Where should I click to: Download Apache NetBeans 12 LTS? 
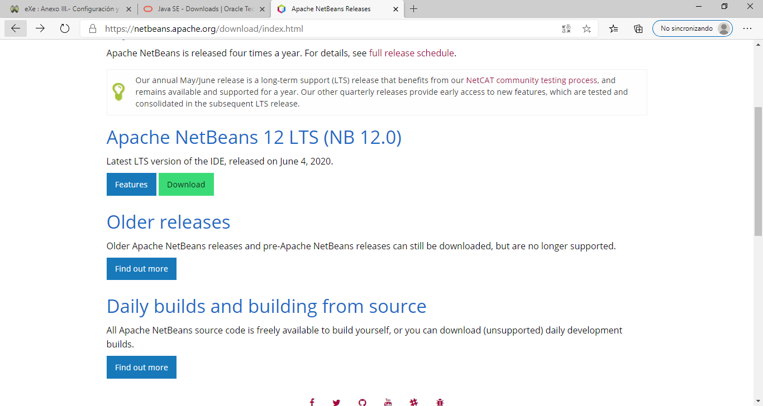(x=186, y=184)
